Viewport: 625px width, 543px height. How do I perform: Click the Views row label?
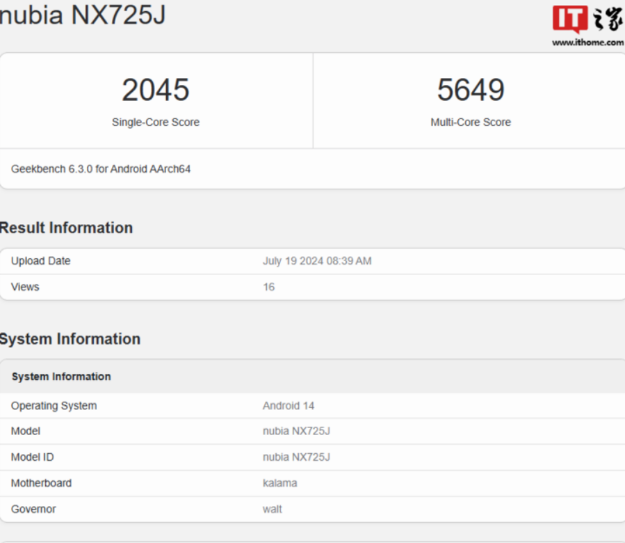tap(25, 287)
